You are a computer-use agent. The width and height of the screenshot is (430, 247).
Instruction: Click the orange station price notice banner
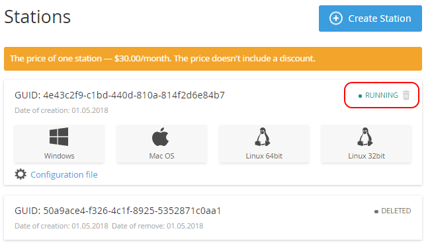click(x=213, y=59)
